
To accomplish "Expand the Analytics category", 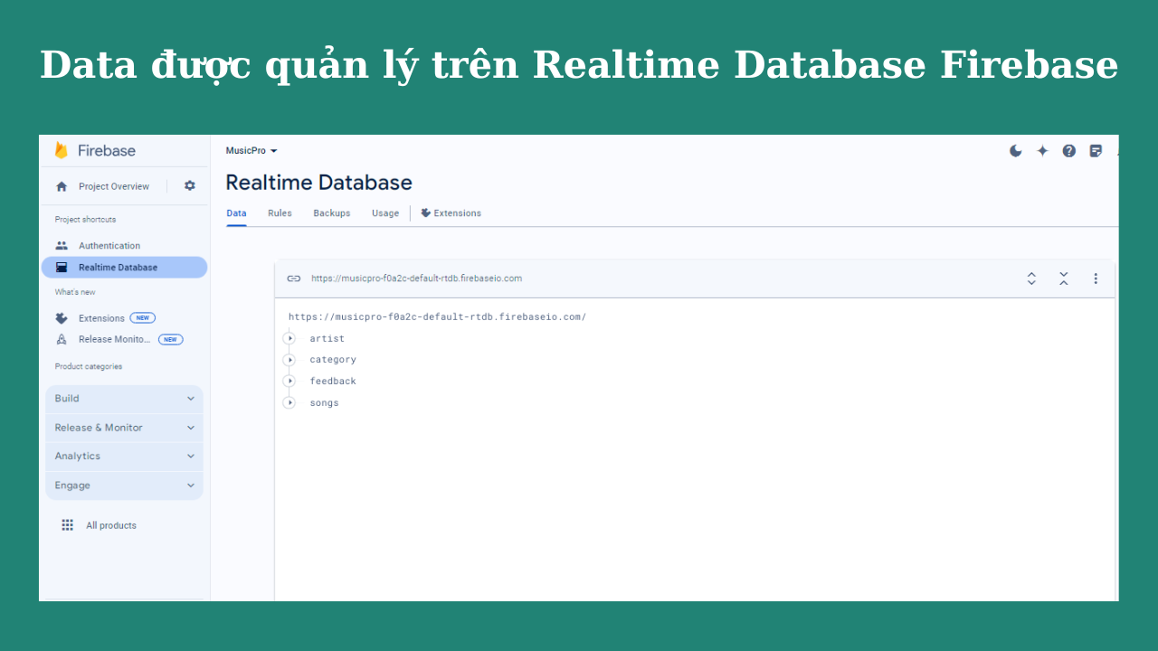I will point(124,457).
